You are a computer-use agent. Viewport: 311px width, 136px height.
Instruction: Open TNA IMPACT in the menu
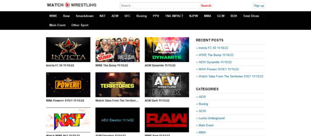[174, 16]
